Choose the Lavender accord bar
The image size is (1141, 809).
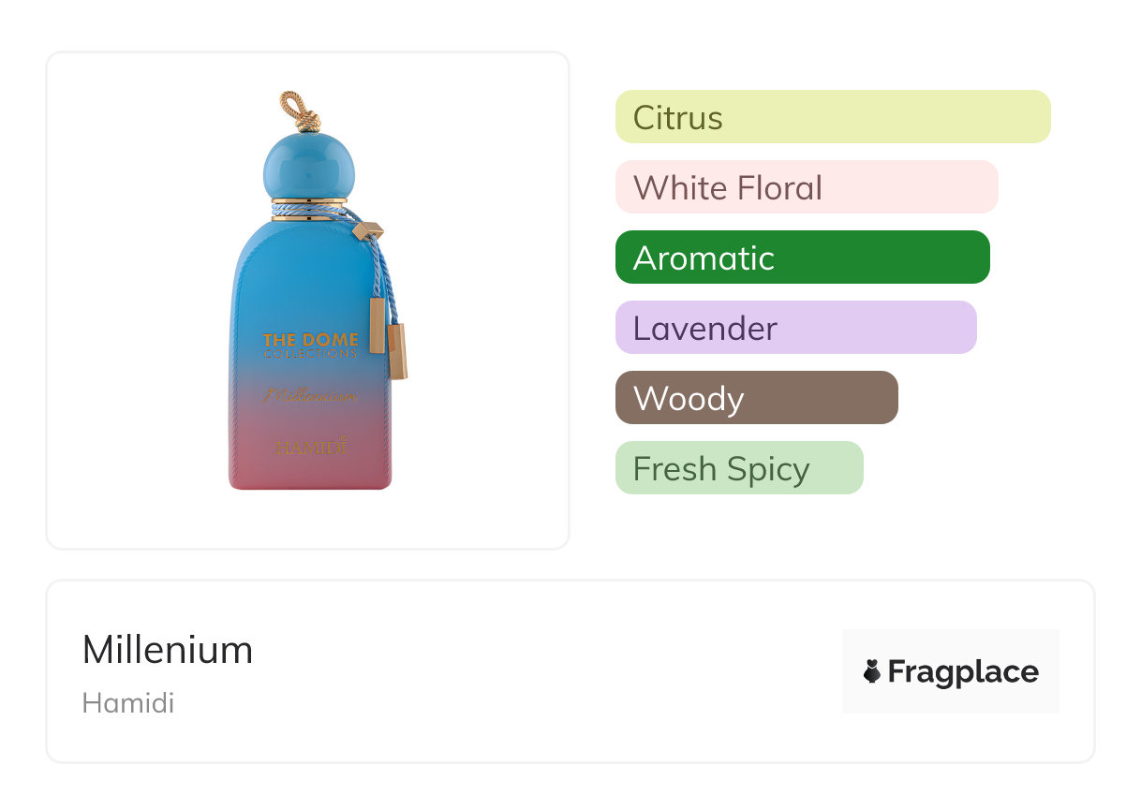pos(795,328)
